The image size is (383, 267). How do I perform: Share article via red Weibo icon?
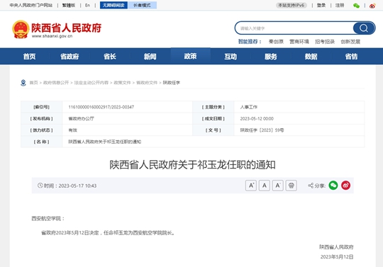coord(345,186)
